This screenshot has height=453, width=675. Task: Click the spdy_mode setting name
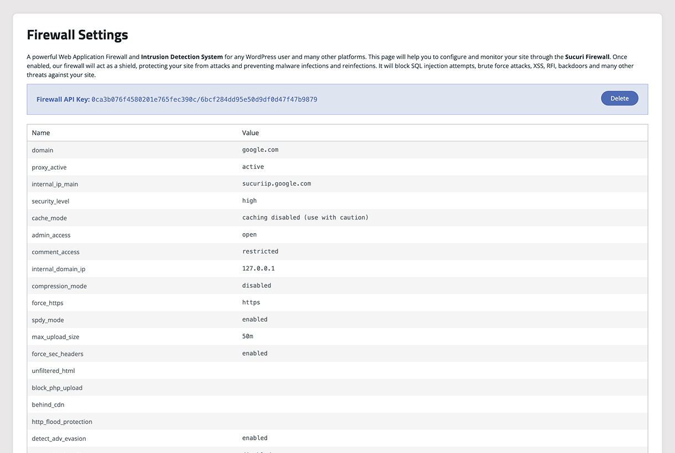(48, 320)
